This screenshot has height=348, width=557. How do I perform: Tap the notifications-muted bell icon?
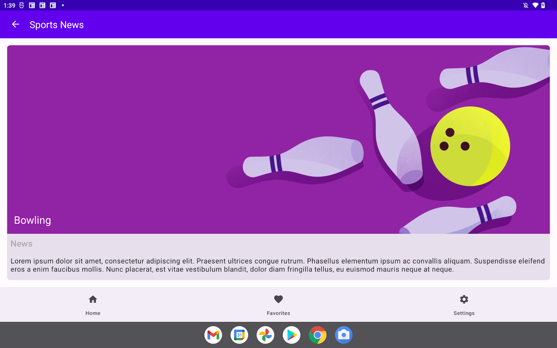pos(525,5)
